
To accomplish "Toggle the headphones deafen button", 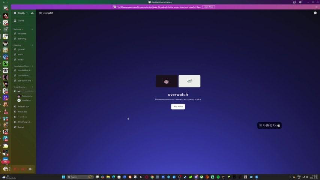I will click(x=23, y=169).
